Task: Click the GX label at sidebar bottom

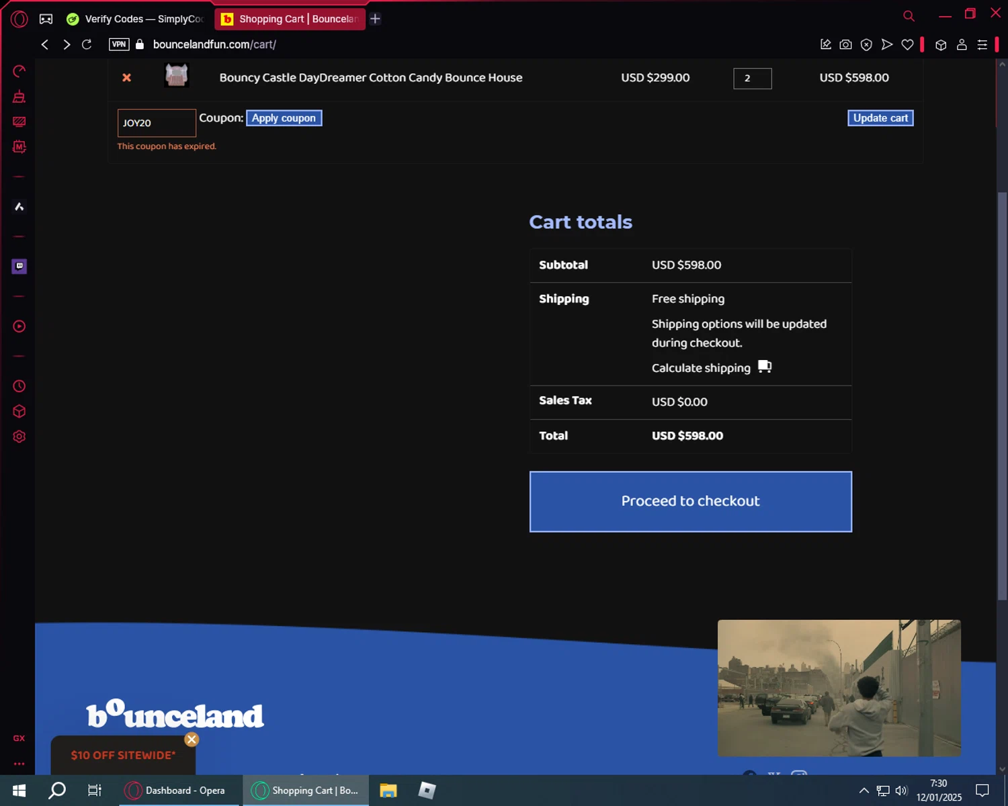Action: coord(19,738)
